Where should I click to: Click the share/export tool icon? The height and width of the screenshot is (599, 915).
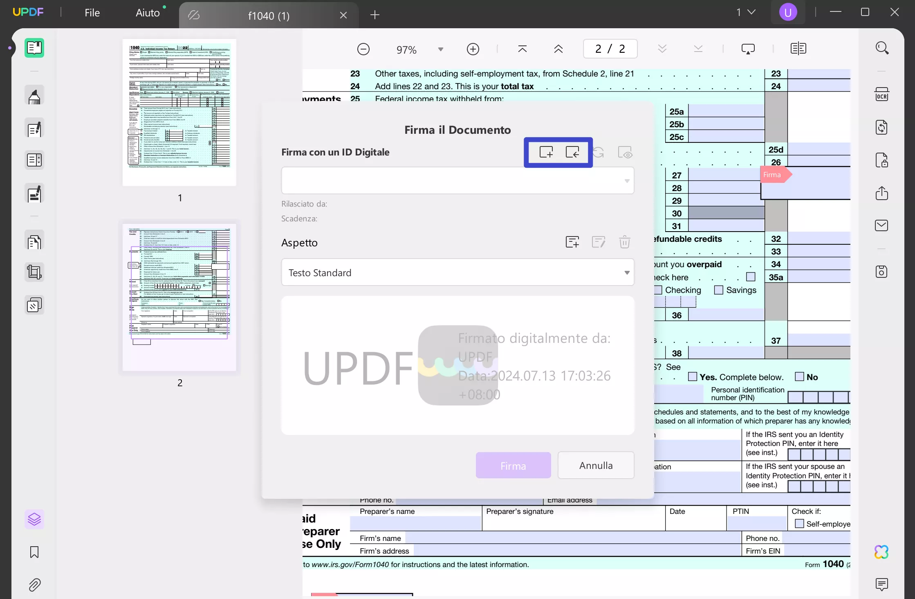881,193
